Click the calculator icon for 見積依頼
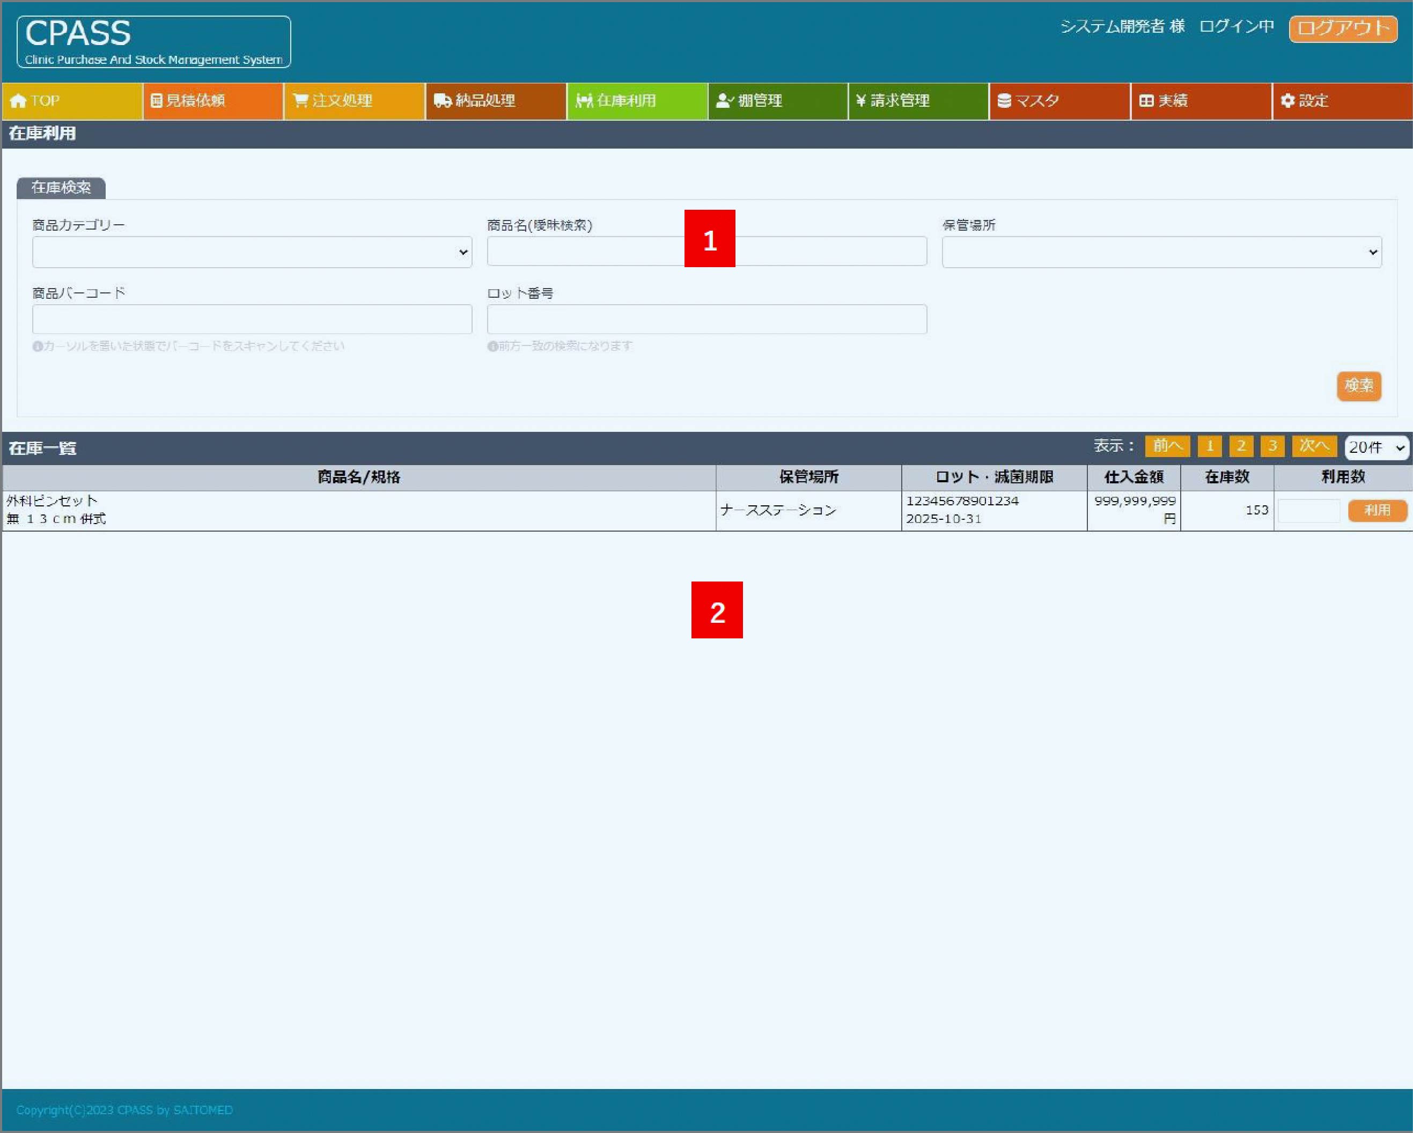 point(156,101)
